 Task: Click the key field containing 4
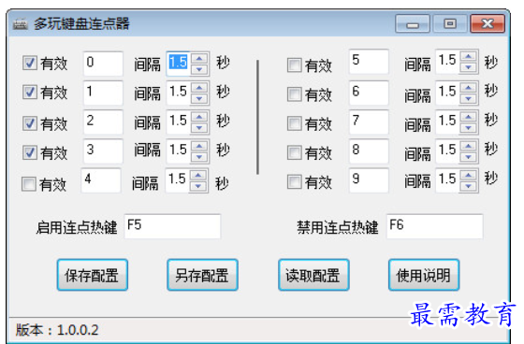(101, 180)
